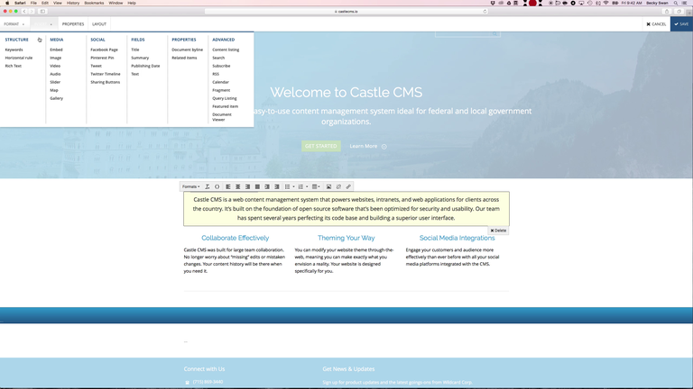Insert a Slider tile

tap(55, 82)
